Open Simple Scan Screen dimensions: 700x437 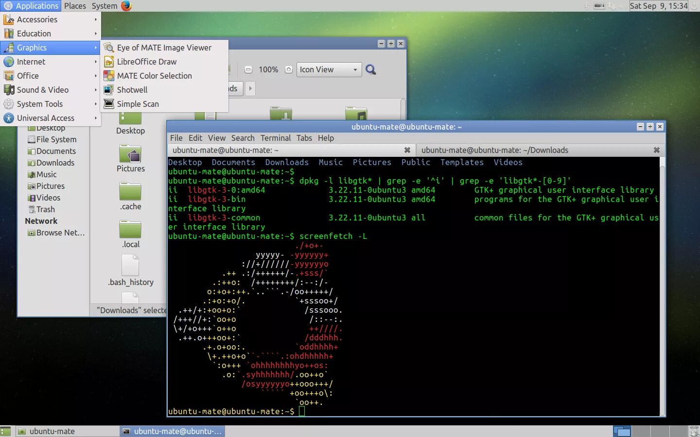tap(164, 104)
